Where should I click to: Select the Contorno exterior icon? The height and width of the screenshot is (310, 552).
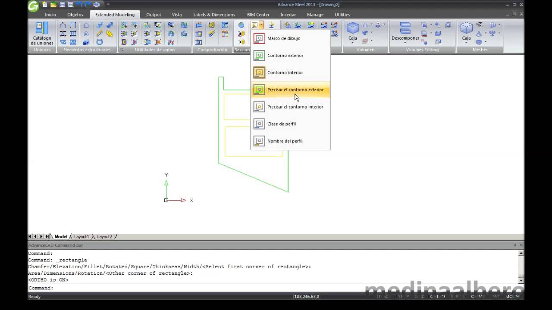click(259, 56)
